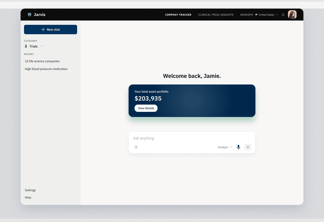Open the United States region dropdown
This screenshot has width=324, height=222.
[266, 15]
